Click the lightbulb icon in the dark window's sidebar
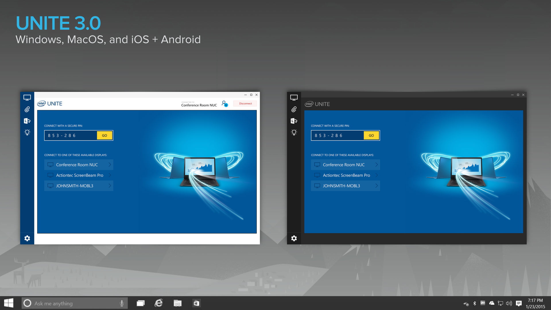Screen dimensions: 551x310 (x=294, y=132)
